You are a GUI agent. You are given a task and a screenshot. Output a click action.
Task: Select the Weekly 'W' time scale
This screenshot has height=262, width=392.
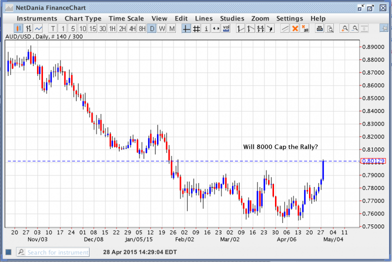(162, 28)
